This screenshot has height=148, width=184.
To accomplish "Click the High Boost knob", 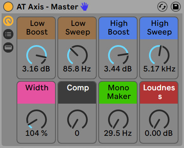I will [118, 55].
